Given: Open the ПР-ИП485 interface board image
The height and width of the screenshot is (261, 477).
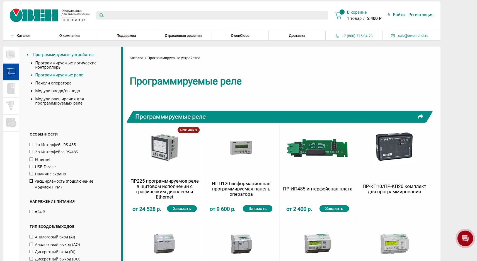Looking at the screenshot, I should 318,148.
